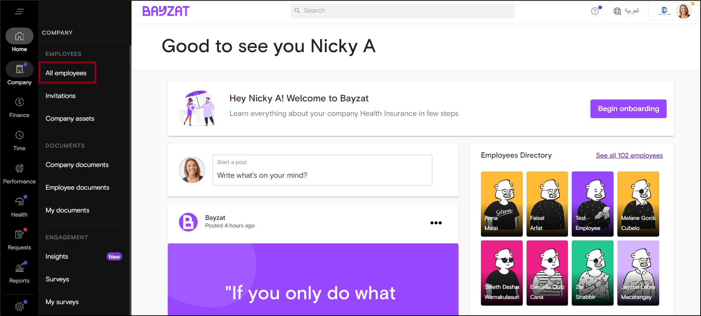Viewport: 701px width, 316px height.
Task: Open the Company building icon
Action: pyautogui.click(x=20, y=69)
